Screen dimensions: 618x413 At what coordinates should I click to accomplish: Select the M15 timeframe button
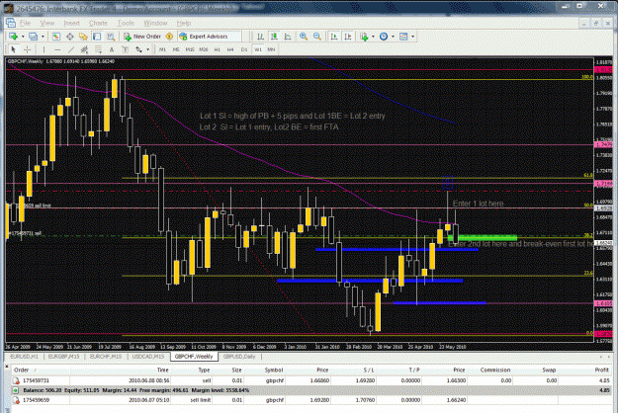tap(190, 49)
